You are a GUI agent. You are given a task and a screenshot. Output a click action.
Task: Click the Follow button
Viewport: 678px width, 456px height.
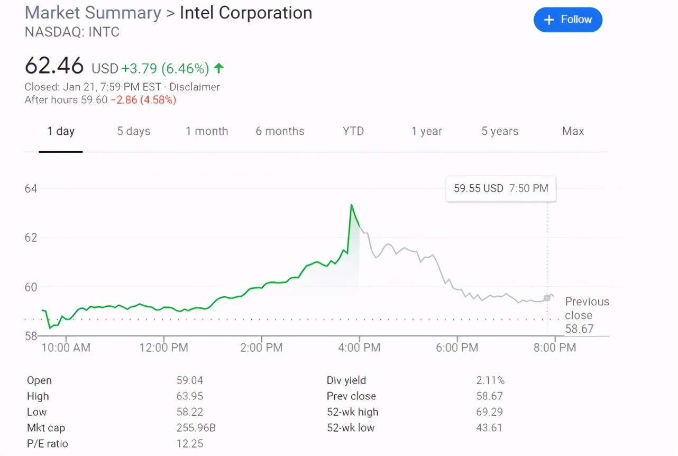tap(568, 20)
